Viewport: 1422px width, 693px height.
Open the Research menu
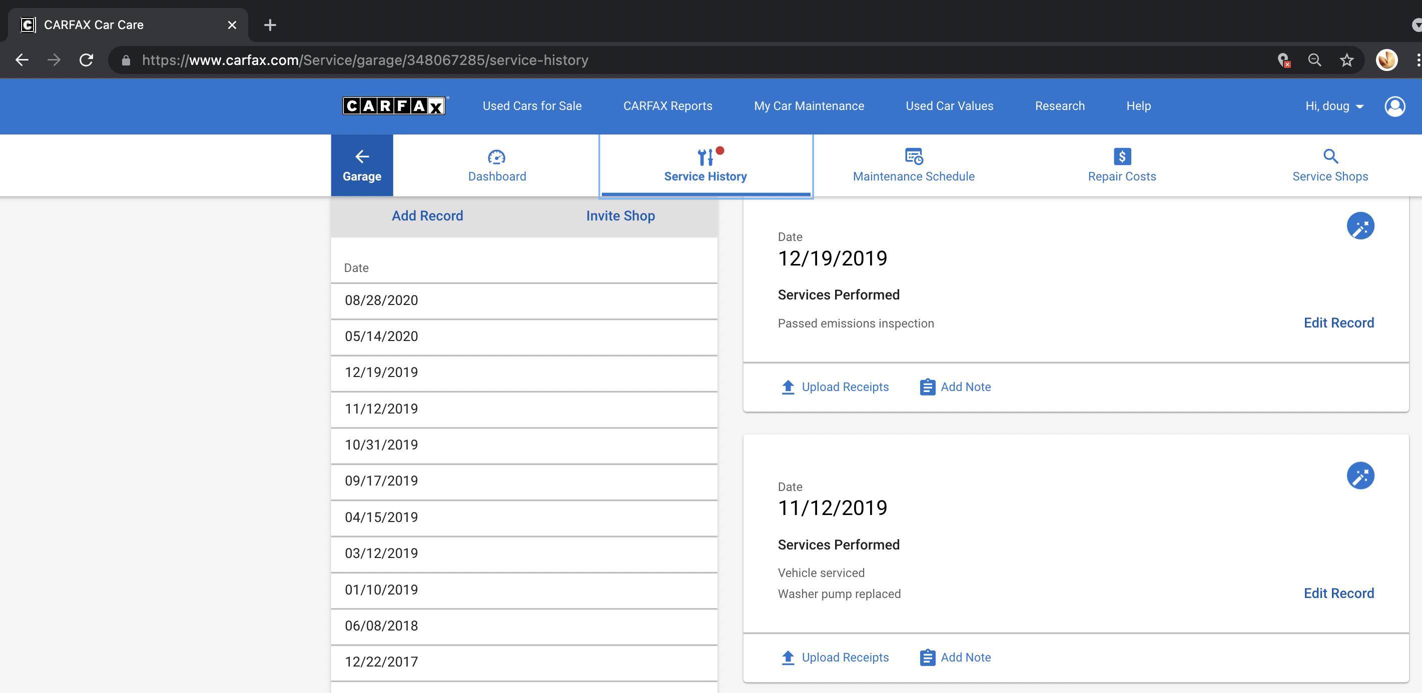coord(1060,106)
